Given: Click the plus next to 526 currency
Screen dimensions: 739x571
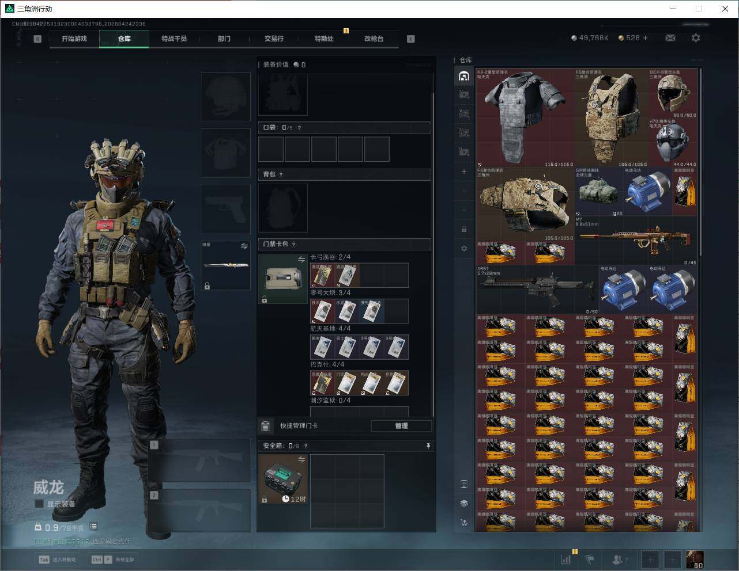Looking at the screenshot, I should click(646, 38).
